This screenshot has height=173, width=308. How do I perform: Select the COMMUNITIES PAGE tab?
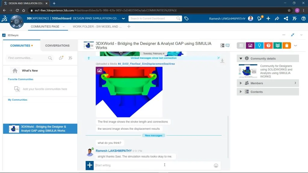(x=45, y=26)
